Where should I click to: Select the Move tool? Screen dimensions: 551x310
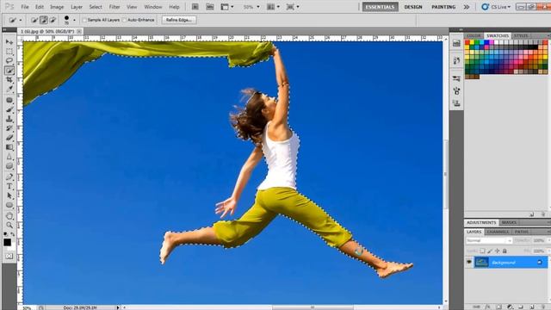tap(9, 42)
